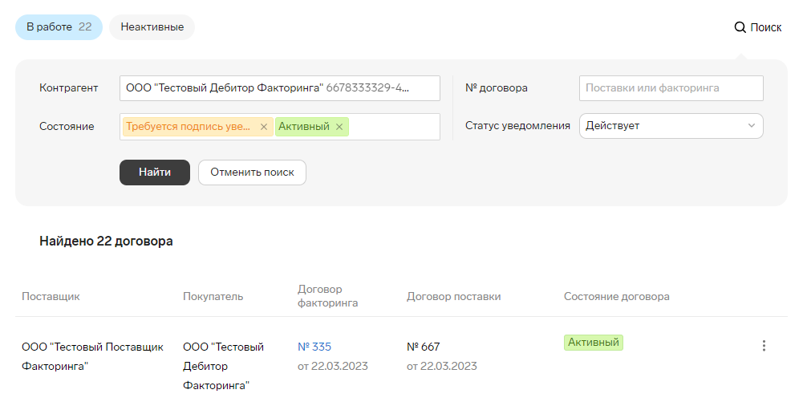Click the 'Отменить поиск' button
This screenshot has height=406, width=803.
point(252,173)
